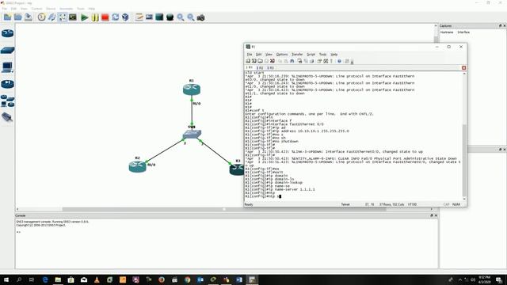
Task: Open the File menu in terminal window
Action: (250, 55)
